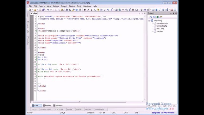
Task: Click the Save All toolbar icon
Action: point(43,10)
